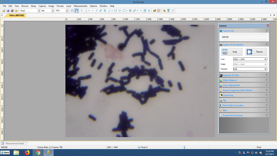Choose the straight line measurement tool
The height and width of the screenshot is (156, 277).
tap(96, 11)
